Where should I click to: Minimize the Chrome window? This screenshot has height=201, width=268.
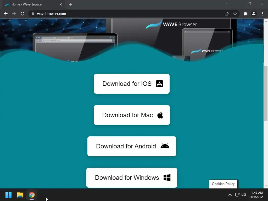pyautogui.click(x=238, y=4)
